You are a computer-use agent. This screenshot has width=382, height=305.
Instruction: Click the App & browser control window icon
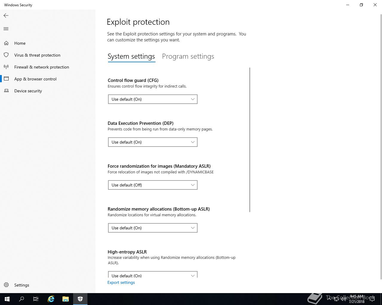6,79
